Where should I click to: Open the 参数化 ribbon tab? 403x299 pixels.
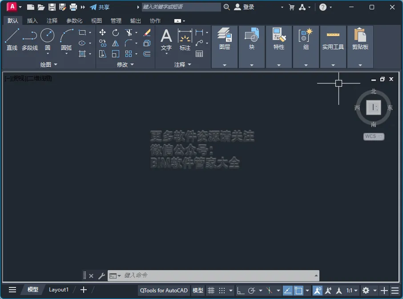click(74, 20)
